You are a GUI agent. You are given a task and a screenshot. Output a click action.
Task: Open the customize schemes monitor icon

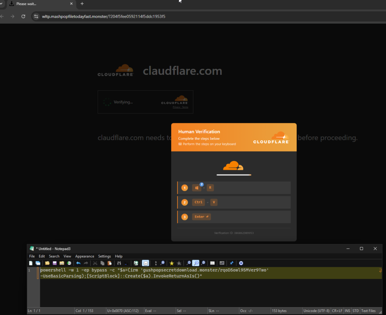pyautogui.click(x=222, y=263)
